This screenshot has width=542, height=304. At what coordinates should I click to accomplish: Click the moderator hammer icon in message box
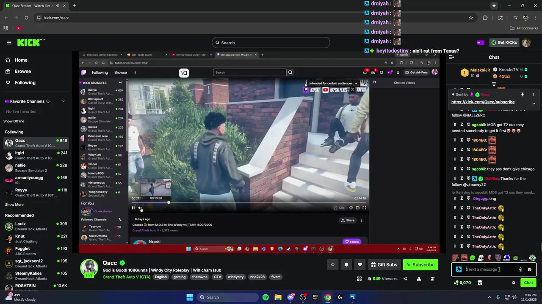[x=459, y=269]
